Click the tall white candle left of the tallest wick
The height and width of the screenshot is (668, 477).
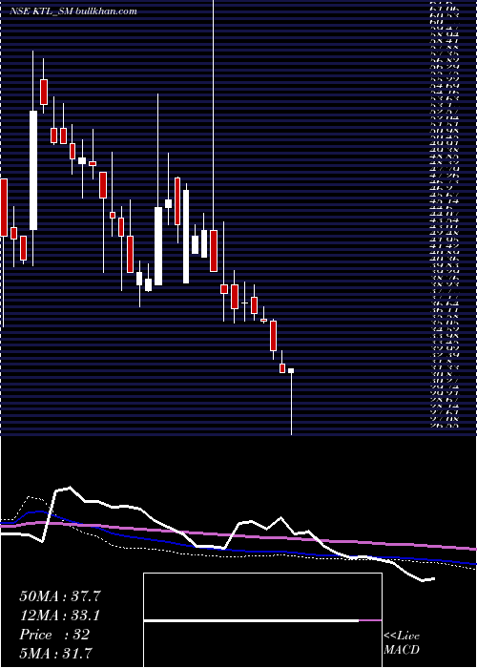coord(186,237)
